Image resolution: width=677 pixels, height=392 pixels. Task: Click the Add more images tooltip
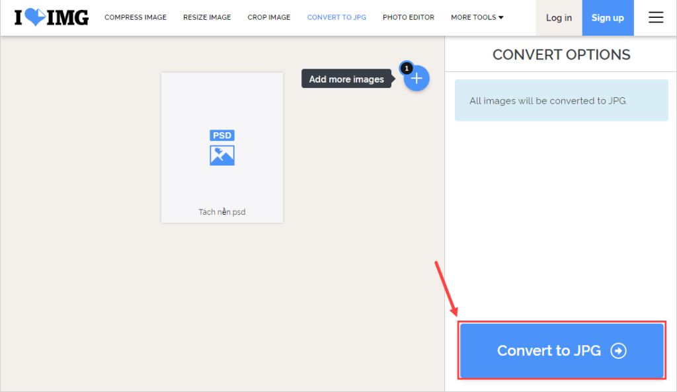click(346, 79)
